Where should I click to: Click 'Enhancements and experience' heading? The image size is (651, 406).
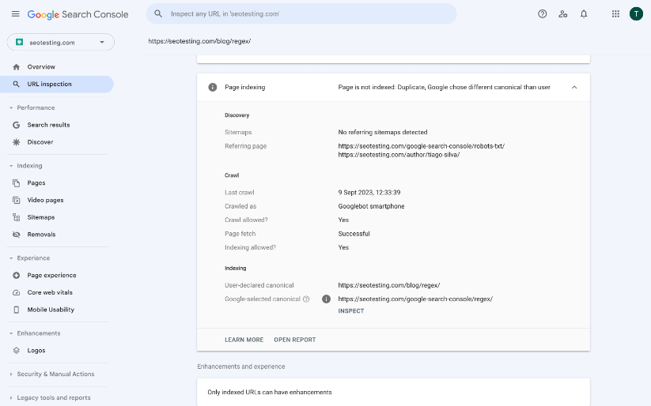click(x=241, y=367)
